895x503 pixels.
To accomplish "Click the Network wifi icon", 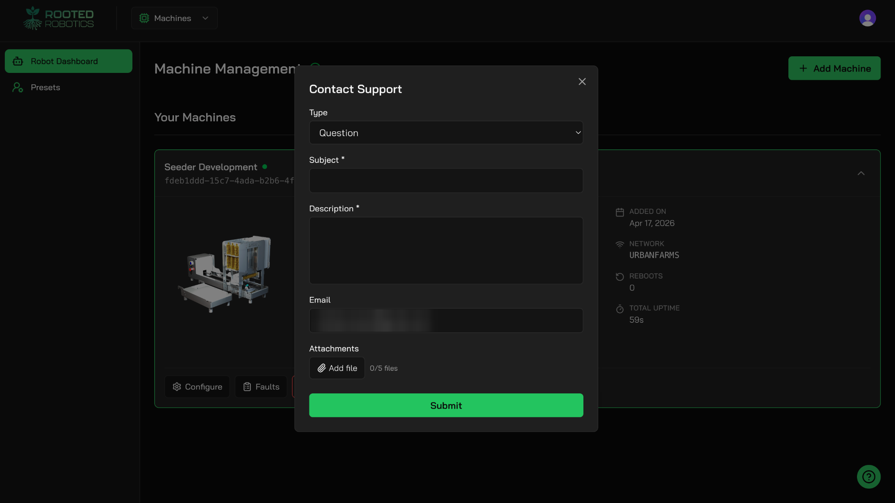I will (620, 244).
